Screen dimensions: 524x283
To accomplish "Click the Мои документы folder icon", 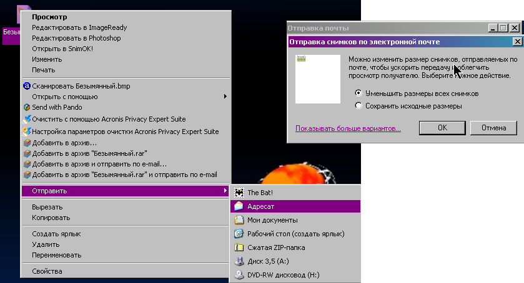I will pyautogui.click(x=239, y=220).
